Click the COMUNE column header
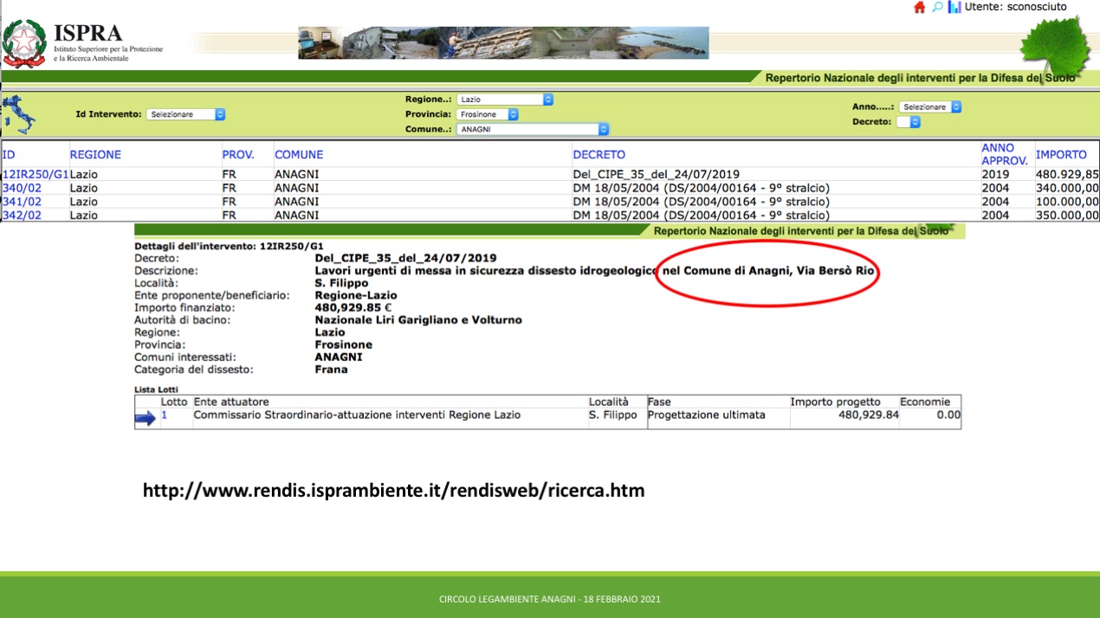This screenshot has width=1100, height=618. click(x=299, y=155)
